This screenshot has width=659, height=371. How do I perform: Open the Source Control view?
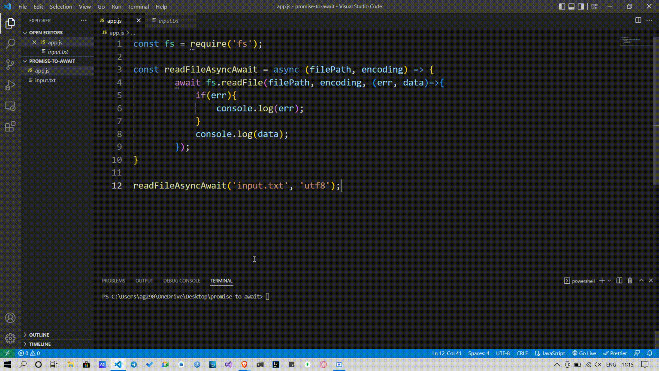click(x=10, y=64)
